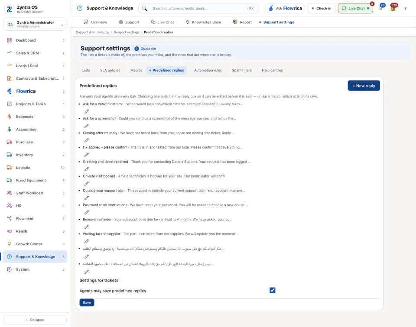
Task: Click the HR people icon
Action: point(9,206)
